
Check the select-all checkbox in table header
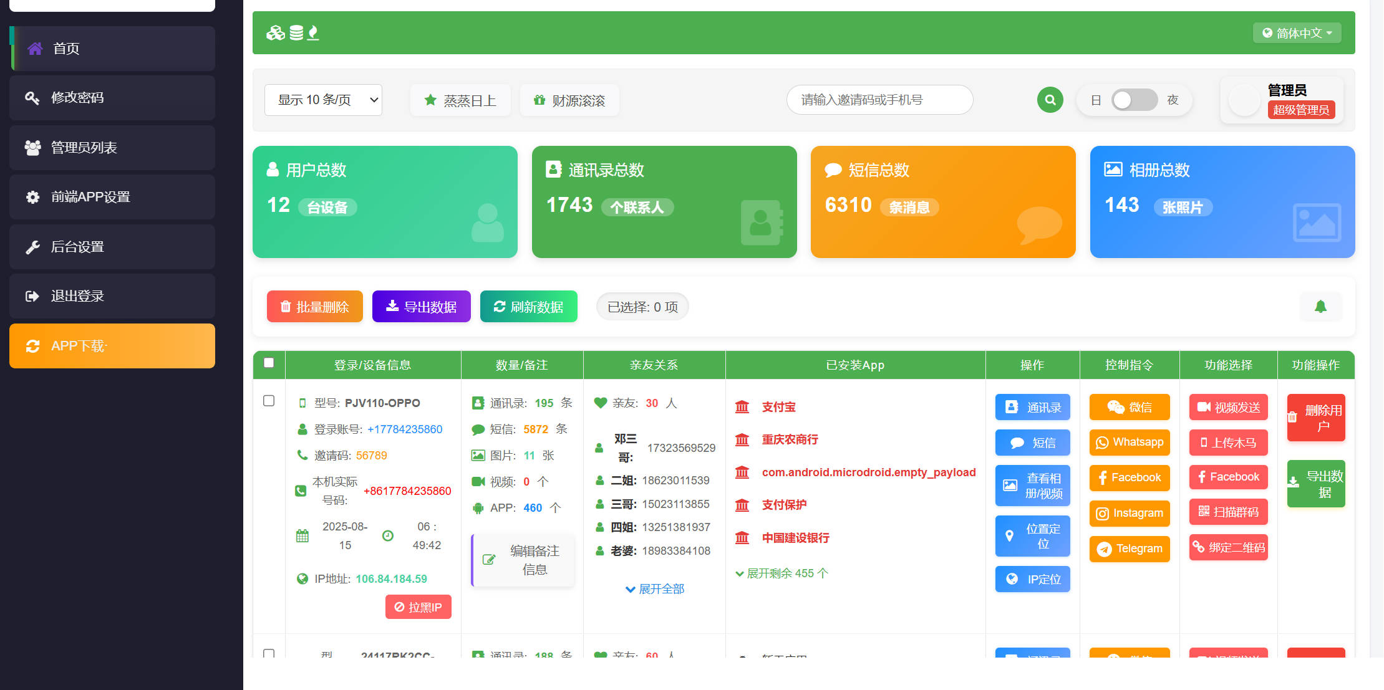[269, 363]
